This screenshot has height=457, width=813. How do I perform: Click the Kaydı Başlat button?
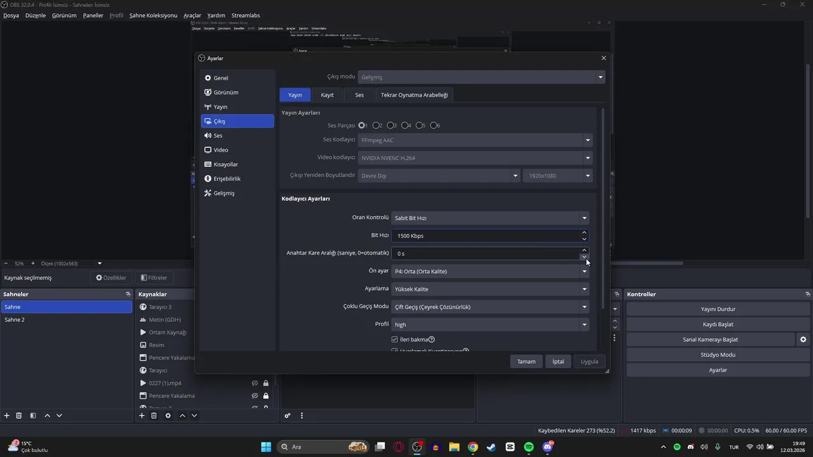pyautogui.click(x=718, y=324)
